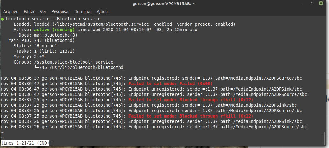Open the Arquivo menu
Image resolution: width=329 pixels, height=148 pixels.
[x=11, y=12]
